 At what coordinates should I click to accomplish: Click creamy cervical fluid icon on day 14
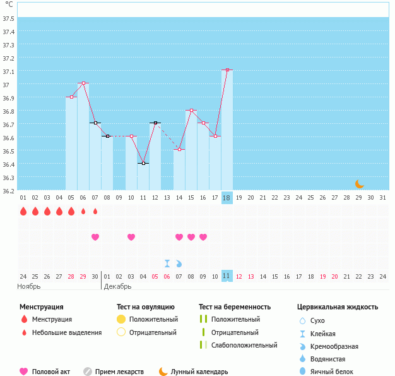tap(179, 264)
